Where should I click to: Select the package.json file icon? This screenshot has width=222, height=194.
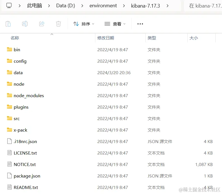[10, 176]
